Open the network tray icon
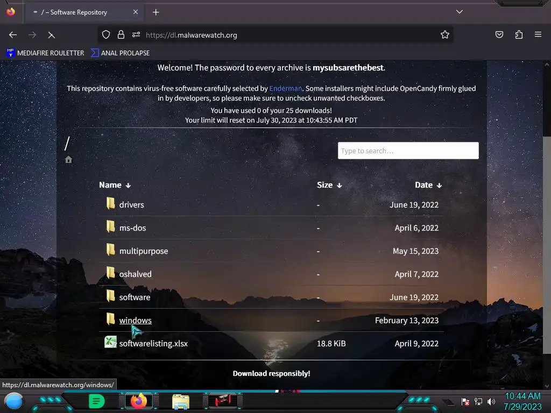Viewport: 551px width, 413px height. coord(478,401)
